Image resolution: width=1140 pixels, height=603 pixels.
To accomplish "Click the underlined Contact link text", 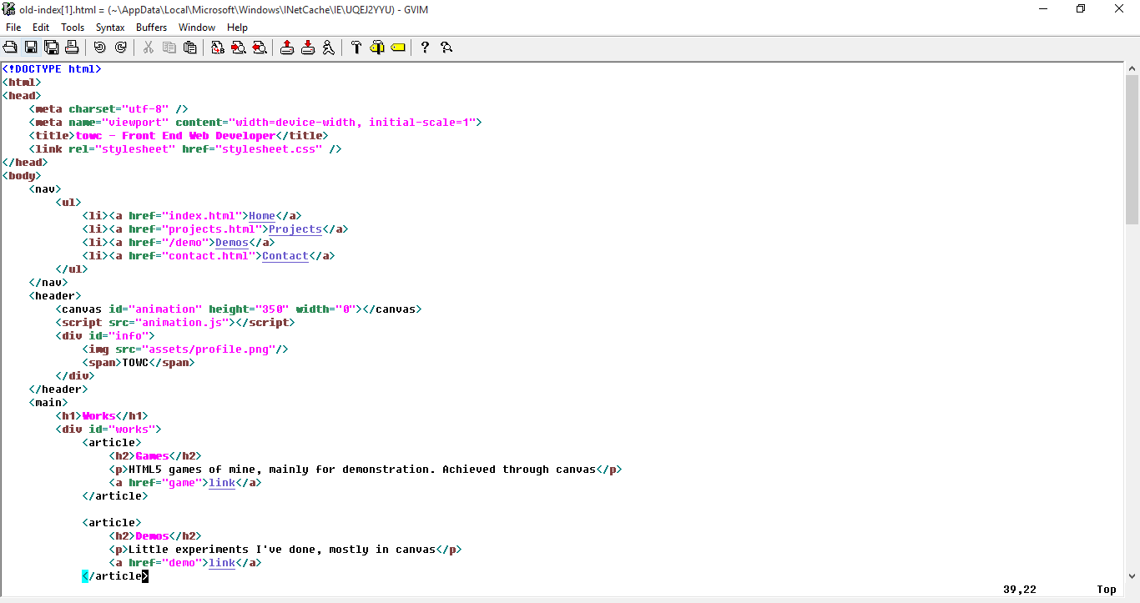I will pos(285,255).
